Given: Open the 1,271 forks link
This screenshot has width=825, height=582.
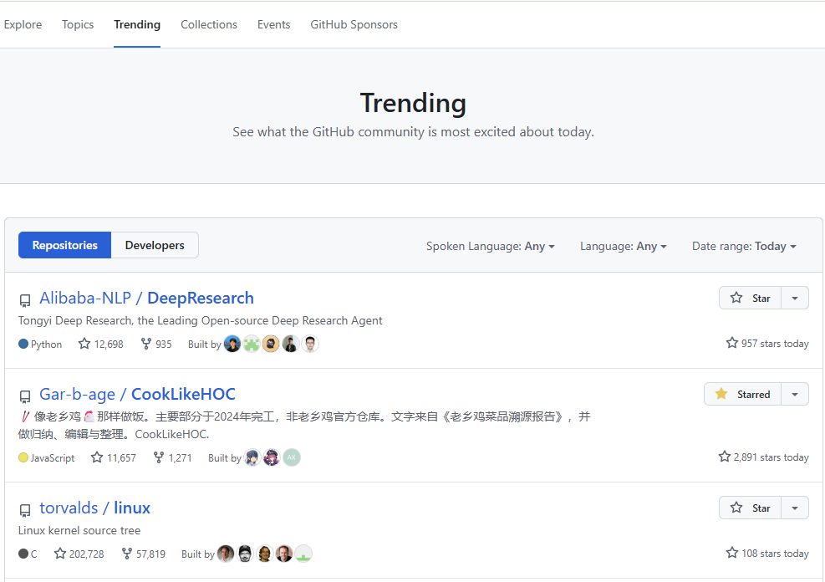Looking at the screenshot, I should 173,457.
